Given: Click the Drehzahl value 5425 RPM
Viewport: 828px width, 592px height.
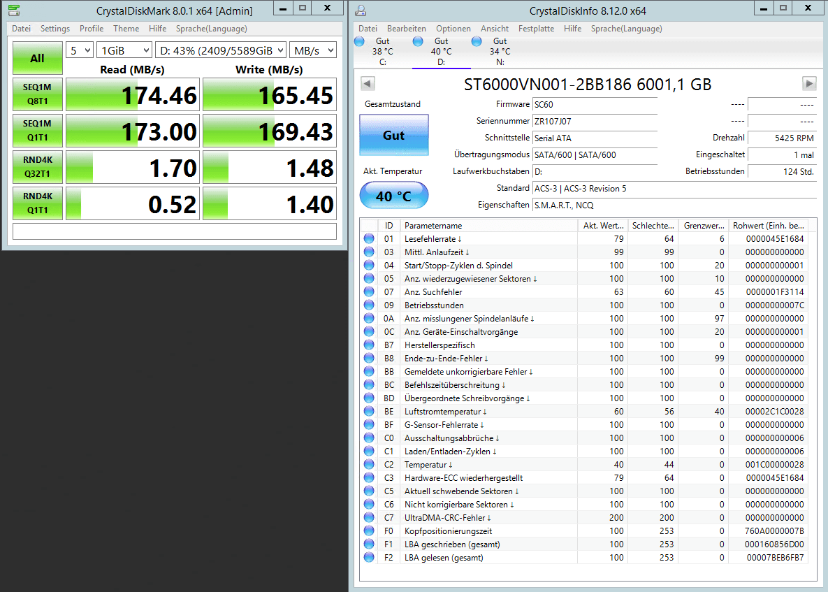Looking at the screenshot, I should 782,138.
